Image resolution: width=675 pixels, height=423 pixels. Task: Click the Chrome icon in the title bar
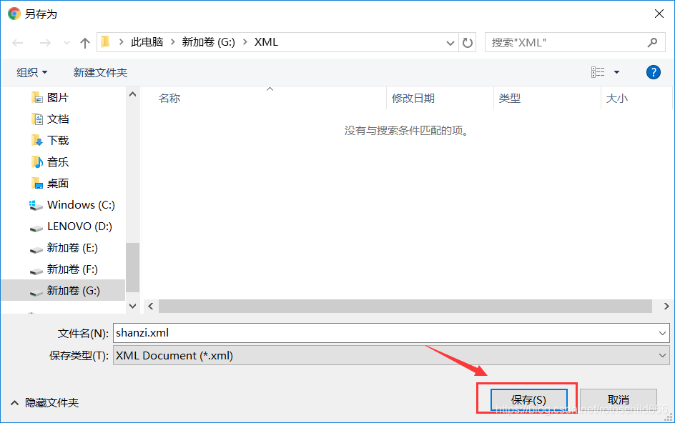coord(14,14)
